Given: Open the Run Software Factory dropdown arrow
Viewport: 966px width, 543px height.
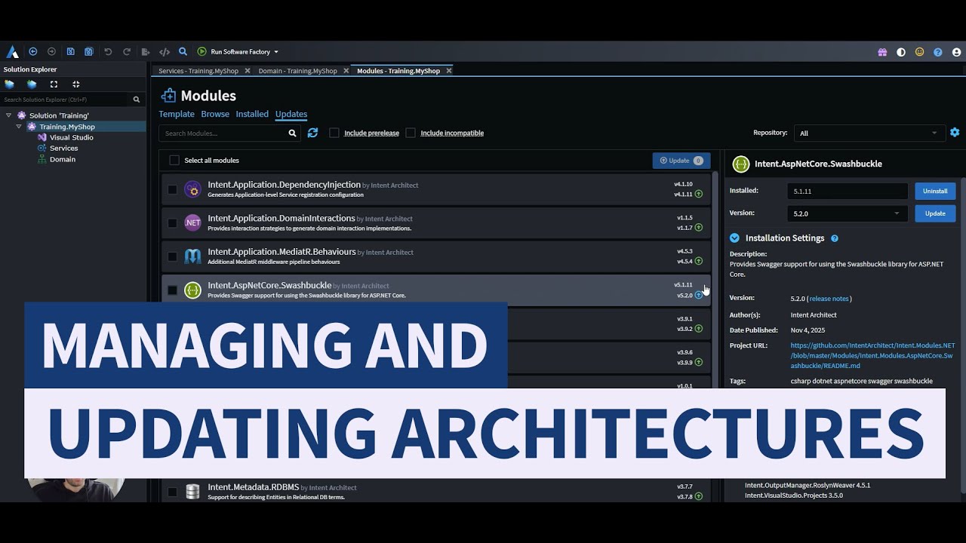Looking at the screenshot, I should tap(276, 52).
